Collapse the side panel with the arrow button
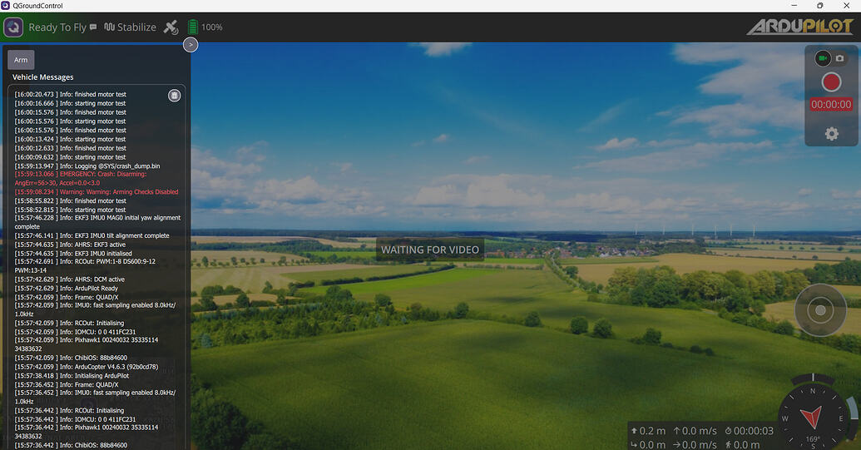 (191, 44)
